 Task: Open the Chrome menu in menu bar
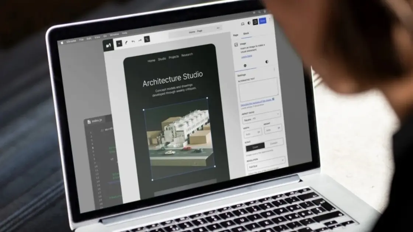click(x=71, y=41)
